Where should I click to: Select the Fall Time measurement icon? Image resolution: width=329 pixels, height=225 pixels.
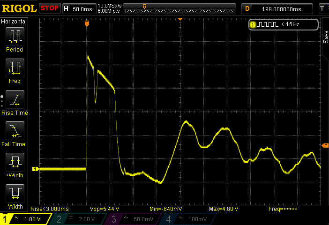click(15, 131)
